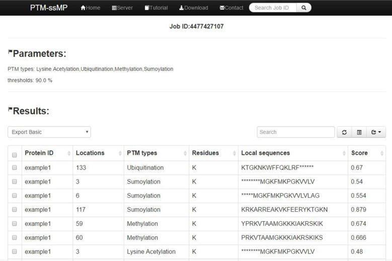Open the Download page link

point(193,8)
